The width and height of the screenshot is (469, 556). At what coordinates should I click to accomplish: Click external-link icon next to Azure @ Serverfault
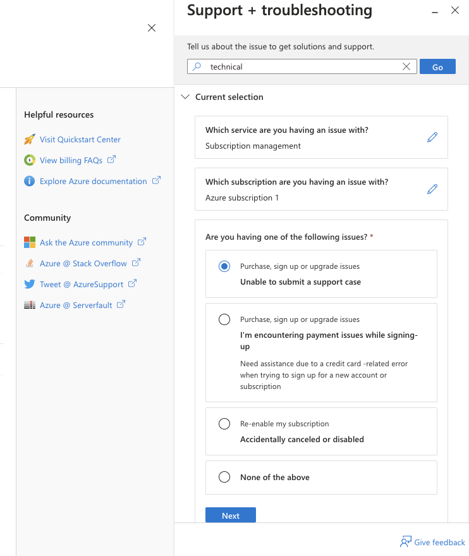pos(121,304)
